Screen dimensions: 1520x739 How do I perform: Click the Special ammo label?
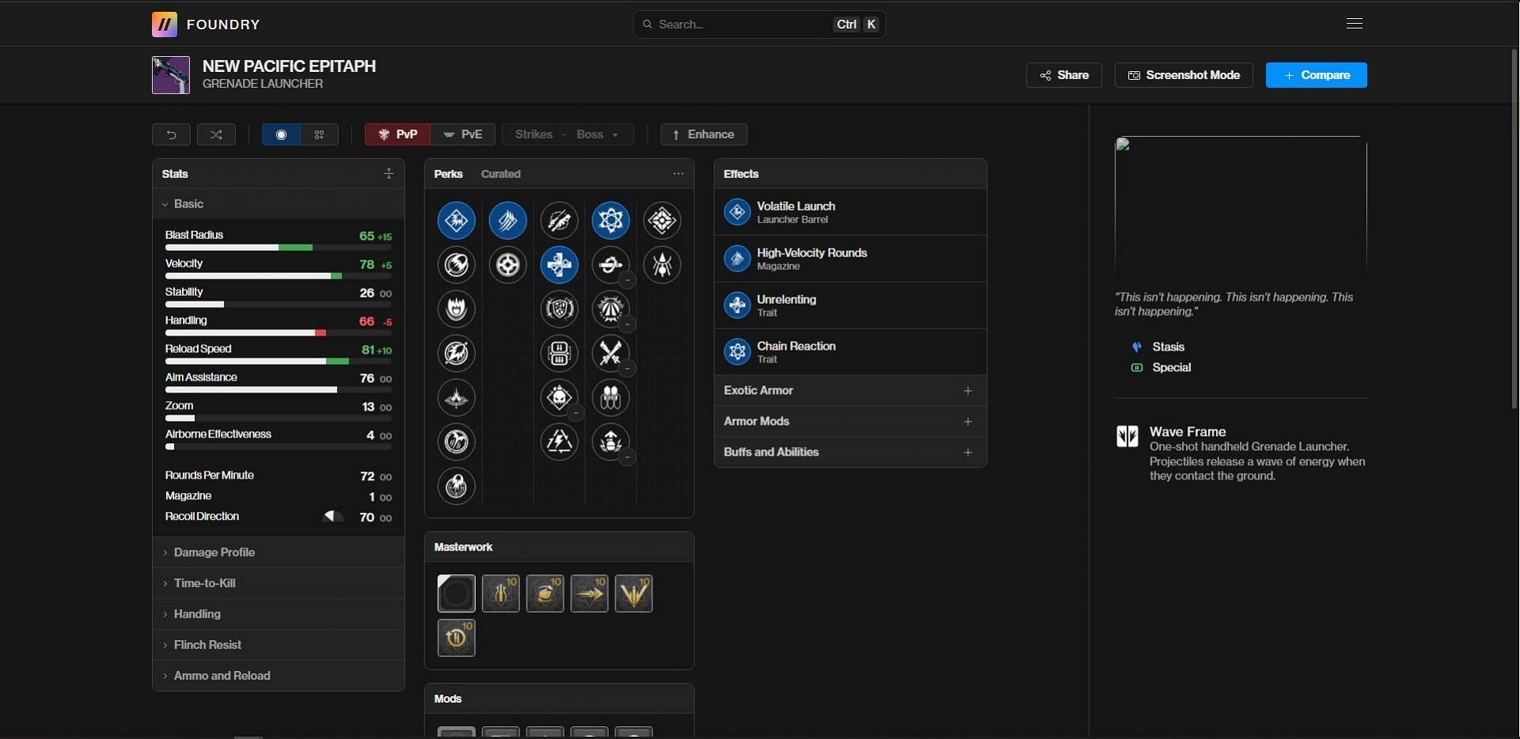[1171, 367]
